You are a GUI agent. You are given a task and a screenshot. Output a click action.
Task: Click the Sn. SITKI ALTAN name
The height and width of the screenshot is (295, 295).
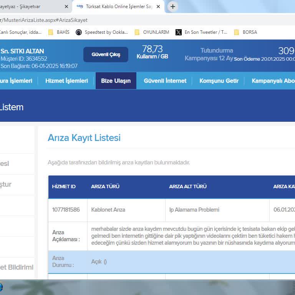point(22,51)
